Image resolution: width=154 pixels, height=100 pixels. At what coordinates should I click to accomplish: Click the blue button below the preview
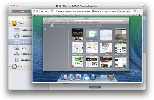(x=95, y=87)
